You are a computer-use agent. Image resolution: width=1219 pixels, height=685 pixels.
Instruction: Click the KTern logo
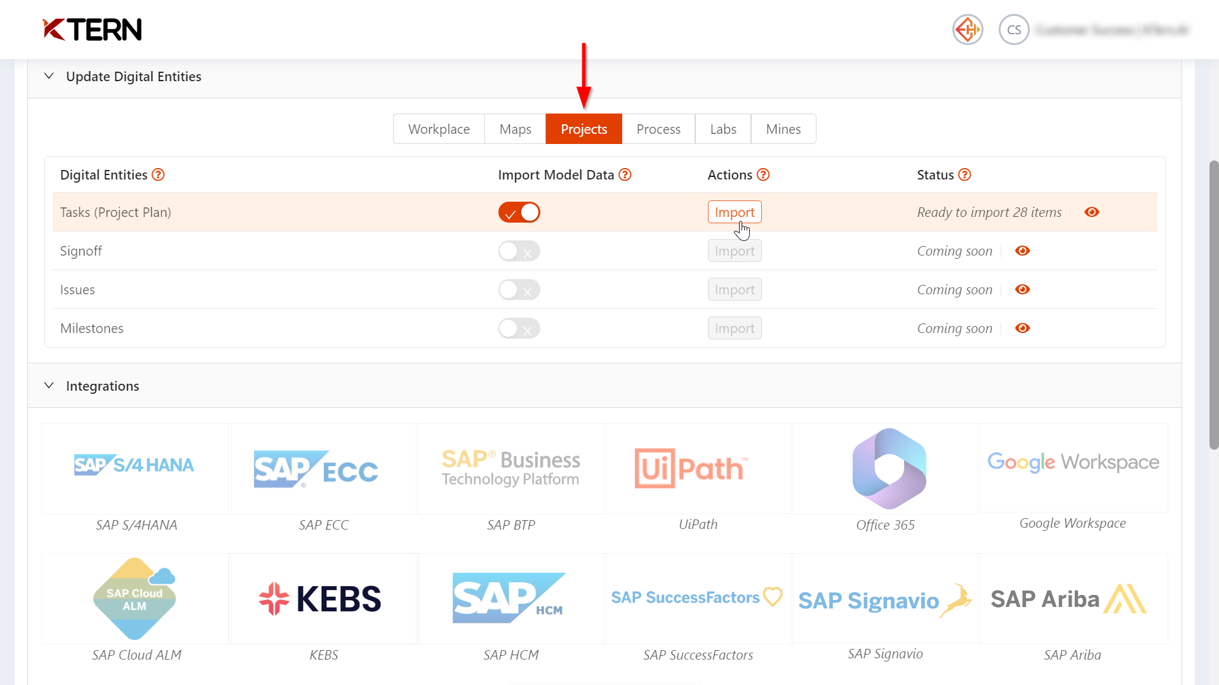(x=92, y=29)
